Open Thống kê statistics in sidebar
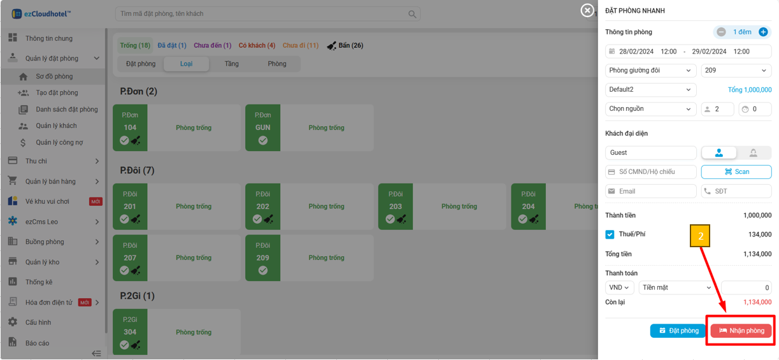The height and width of the screenshot is (360, 779). click(39, 282)
